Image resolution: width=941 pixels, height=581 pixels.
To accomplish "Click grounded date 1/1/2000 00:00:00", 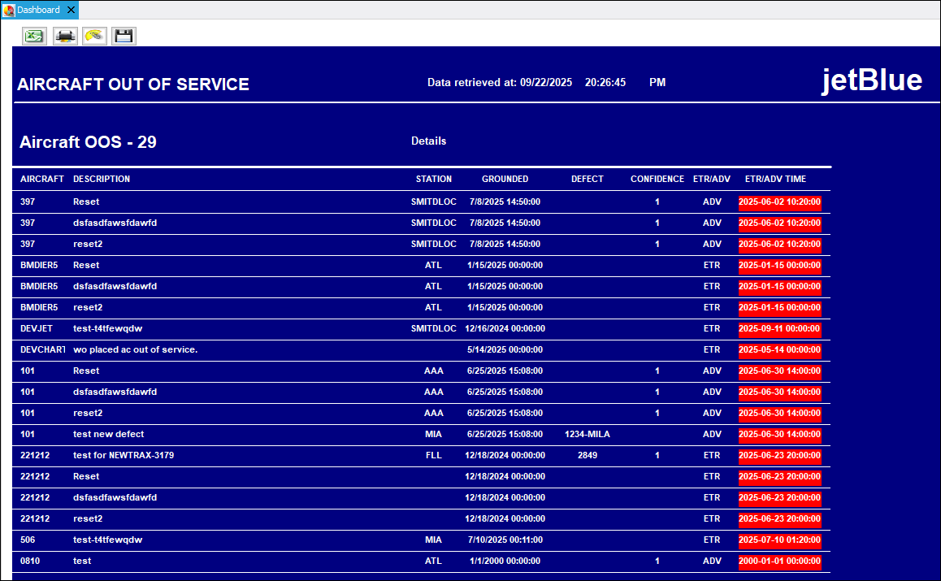I will coord(505,561).
